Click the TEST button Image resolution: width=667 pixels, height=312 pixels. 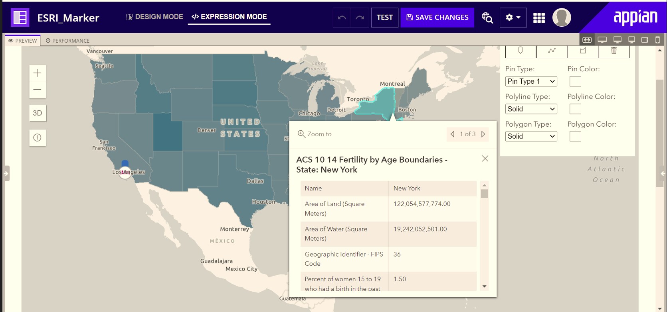click(385, 18)
